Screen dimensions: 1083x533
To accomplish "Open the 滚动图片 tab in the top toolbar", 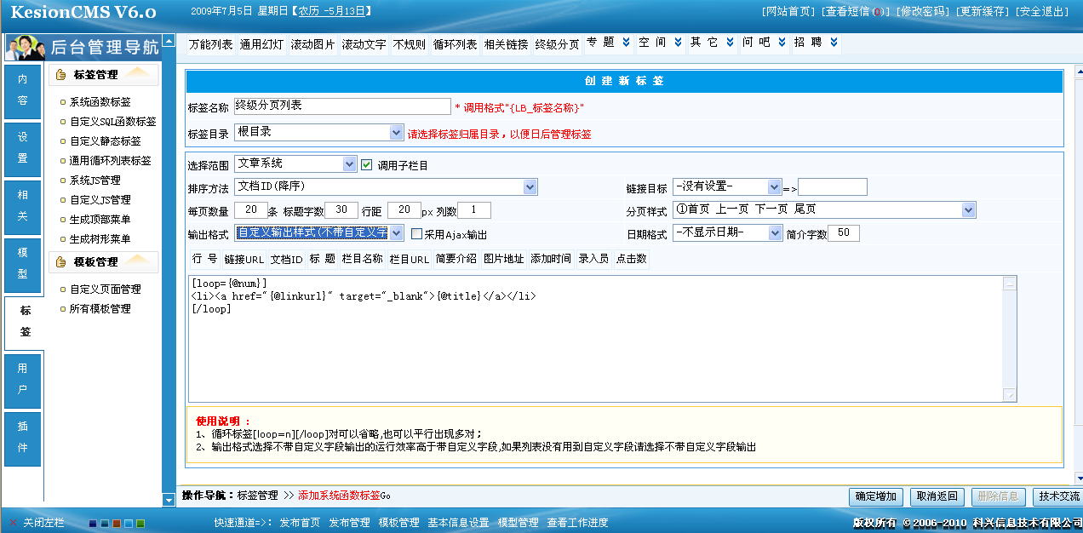I will coord(312,44).
